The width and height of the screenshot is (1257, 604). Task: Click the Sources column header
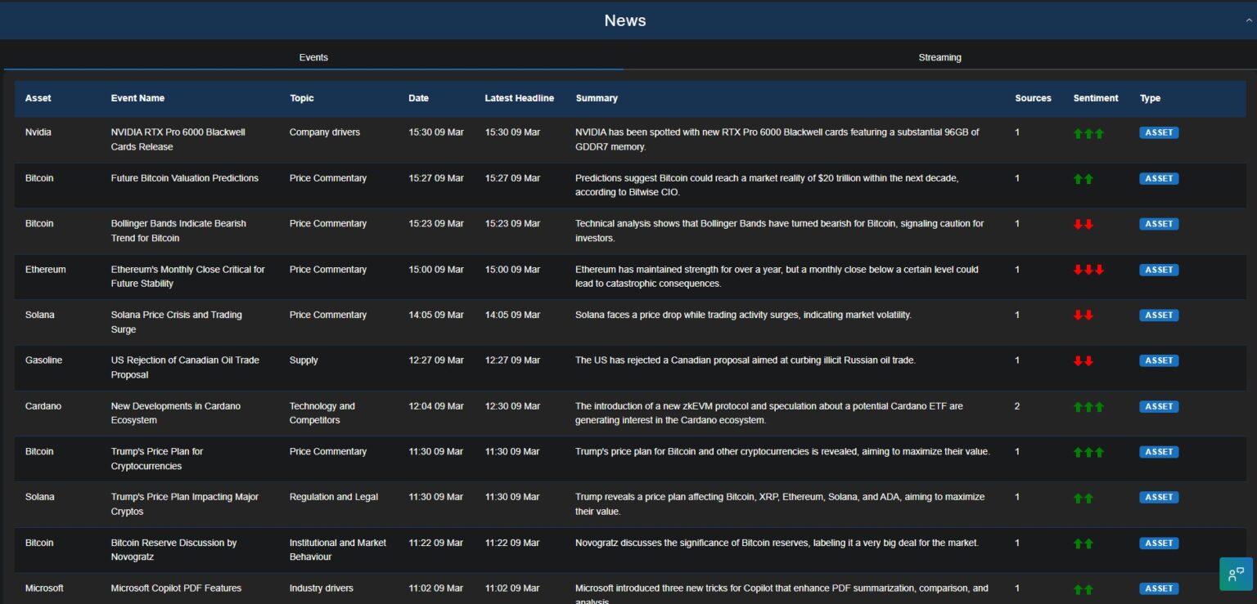click(x=1033, y=98)
